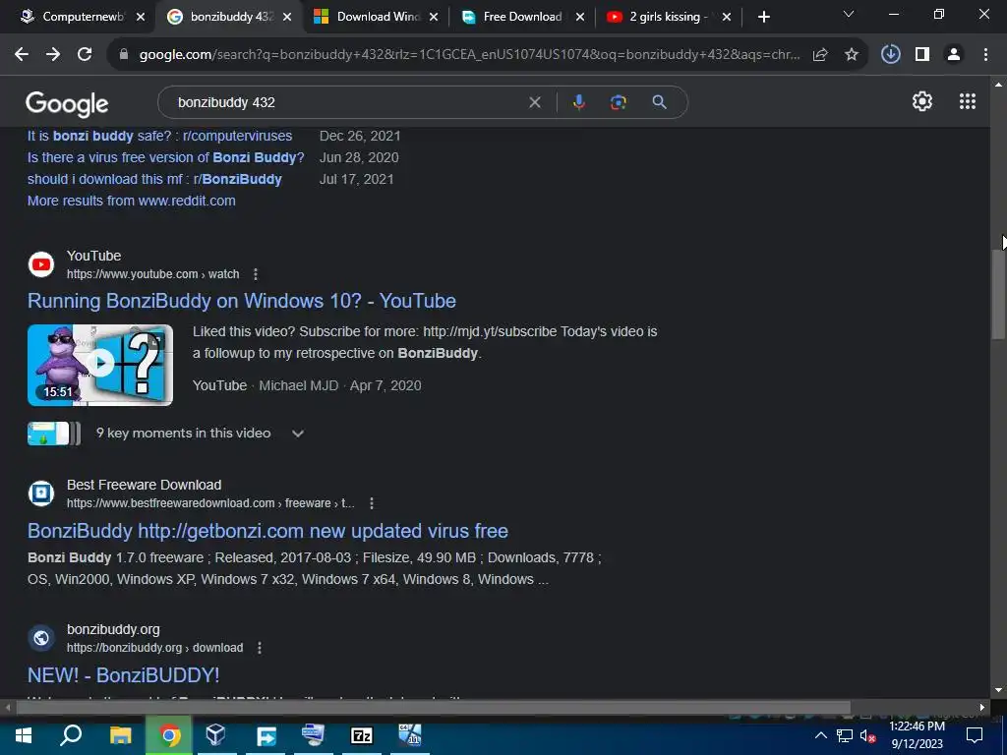Screen dimensions: 1007x755
Task: Open Running BonziBuddy on Windows 10 result
Action: (x=242, y=301)
